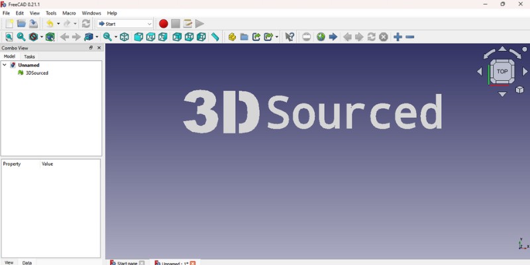Click the Fit All zoom icon

coord(9,37)
